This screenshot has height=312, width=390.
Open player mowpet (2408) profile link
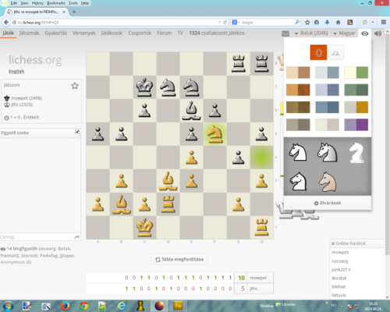pos(27,98)
